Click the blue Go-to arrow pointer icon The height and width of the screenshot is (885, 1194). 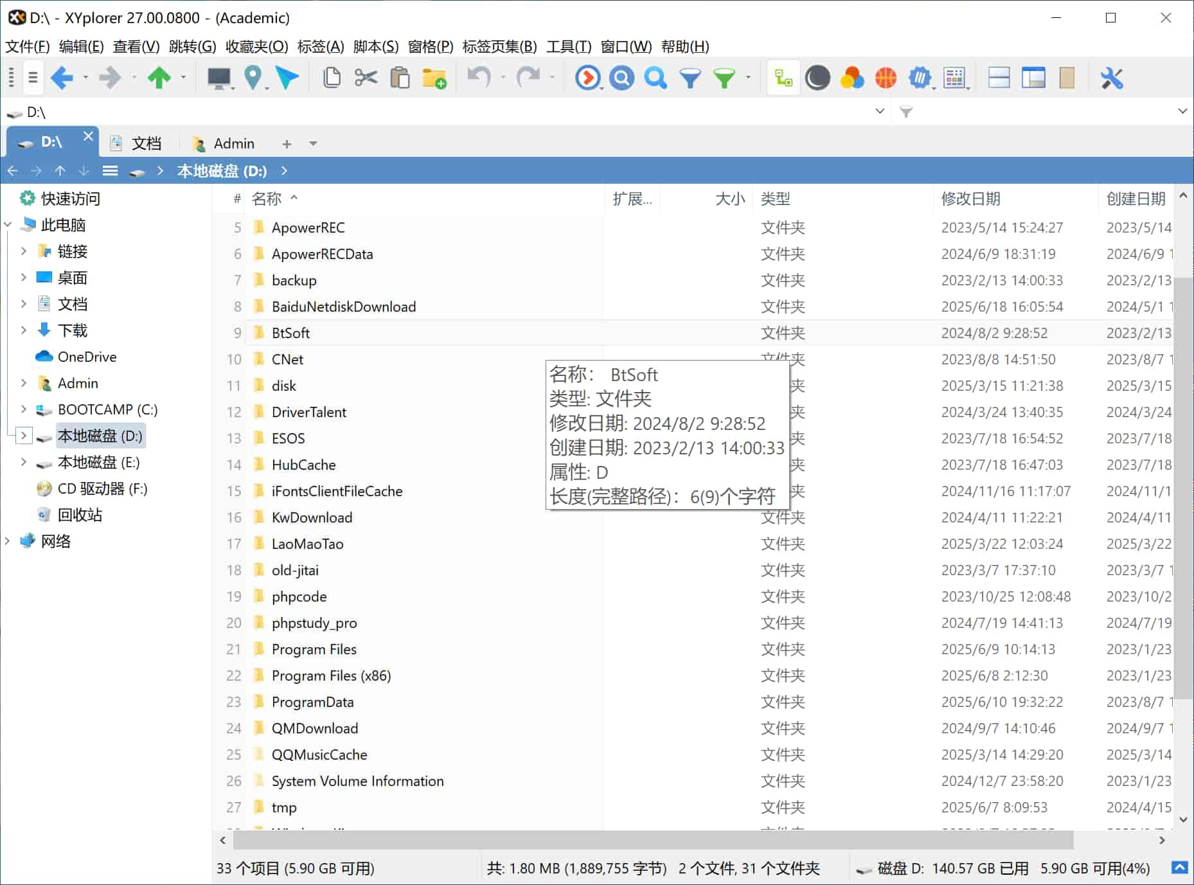pyautogui.click(x=287, y=78)
